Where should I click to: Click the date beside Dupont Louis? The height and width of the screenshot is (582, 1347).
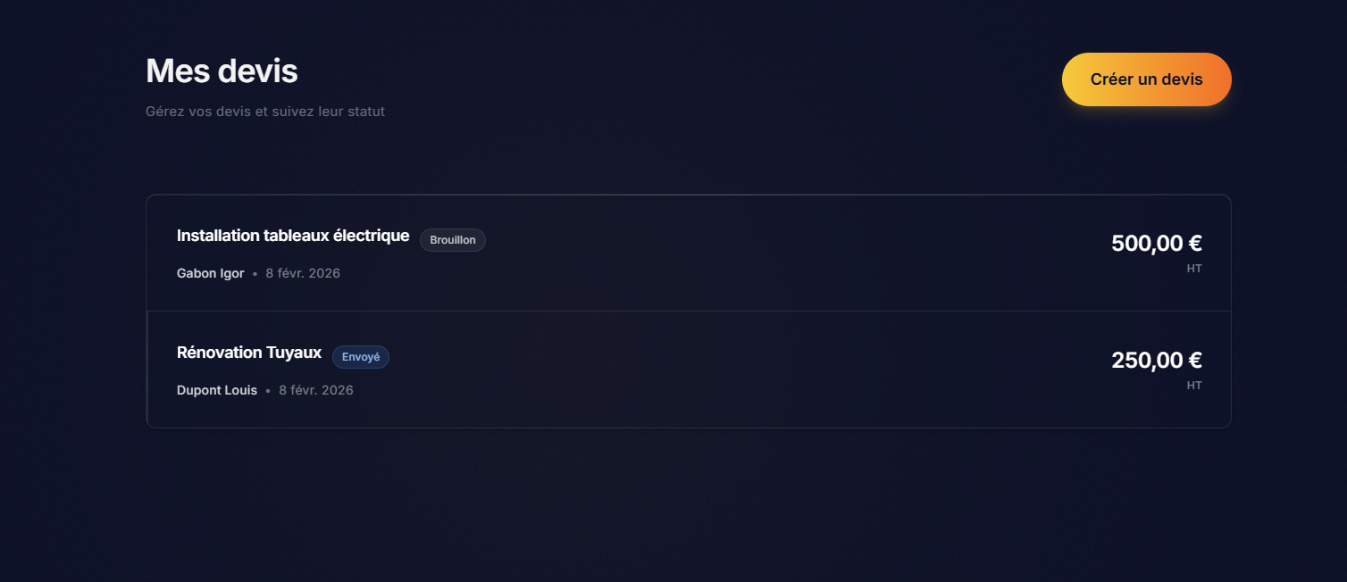coord(316,390)
